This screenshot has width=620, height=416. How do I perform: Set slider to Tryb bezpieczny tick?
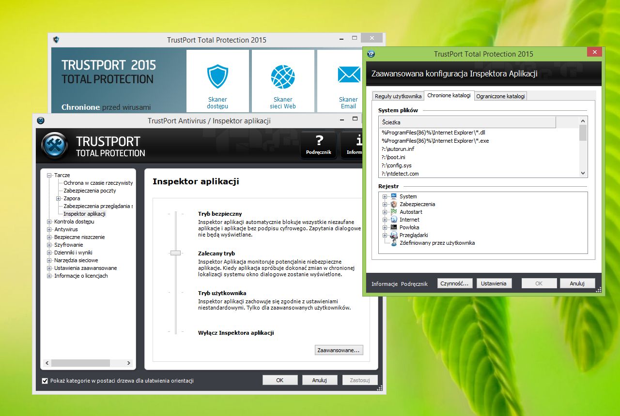click(x=175, y=213)
